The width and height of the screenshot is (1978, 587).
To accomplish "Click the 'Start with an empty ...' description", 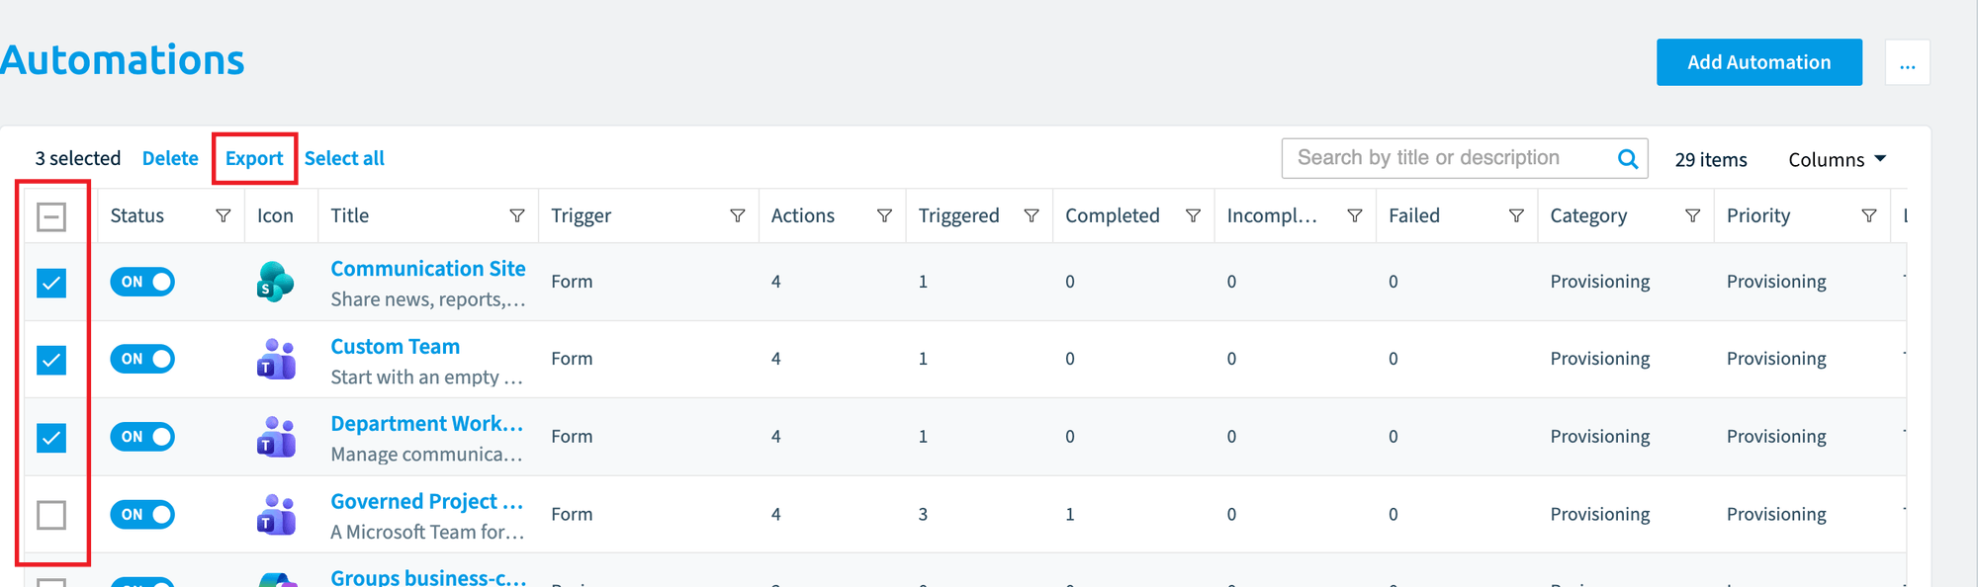I will 426,377.
